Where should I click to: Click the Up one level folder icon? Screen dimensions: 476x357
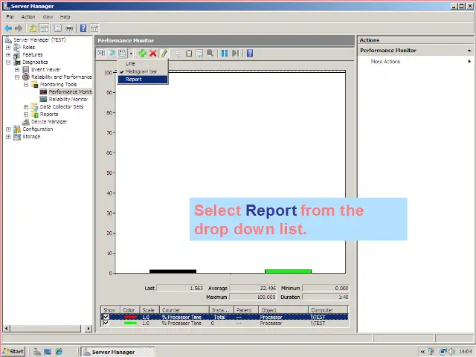coord(33,28)
